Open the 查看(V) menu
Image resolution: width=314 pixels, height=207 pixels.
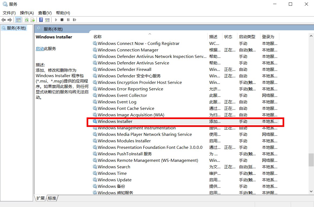click(44, 13)
